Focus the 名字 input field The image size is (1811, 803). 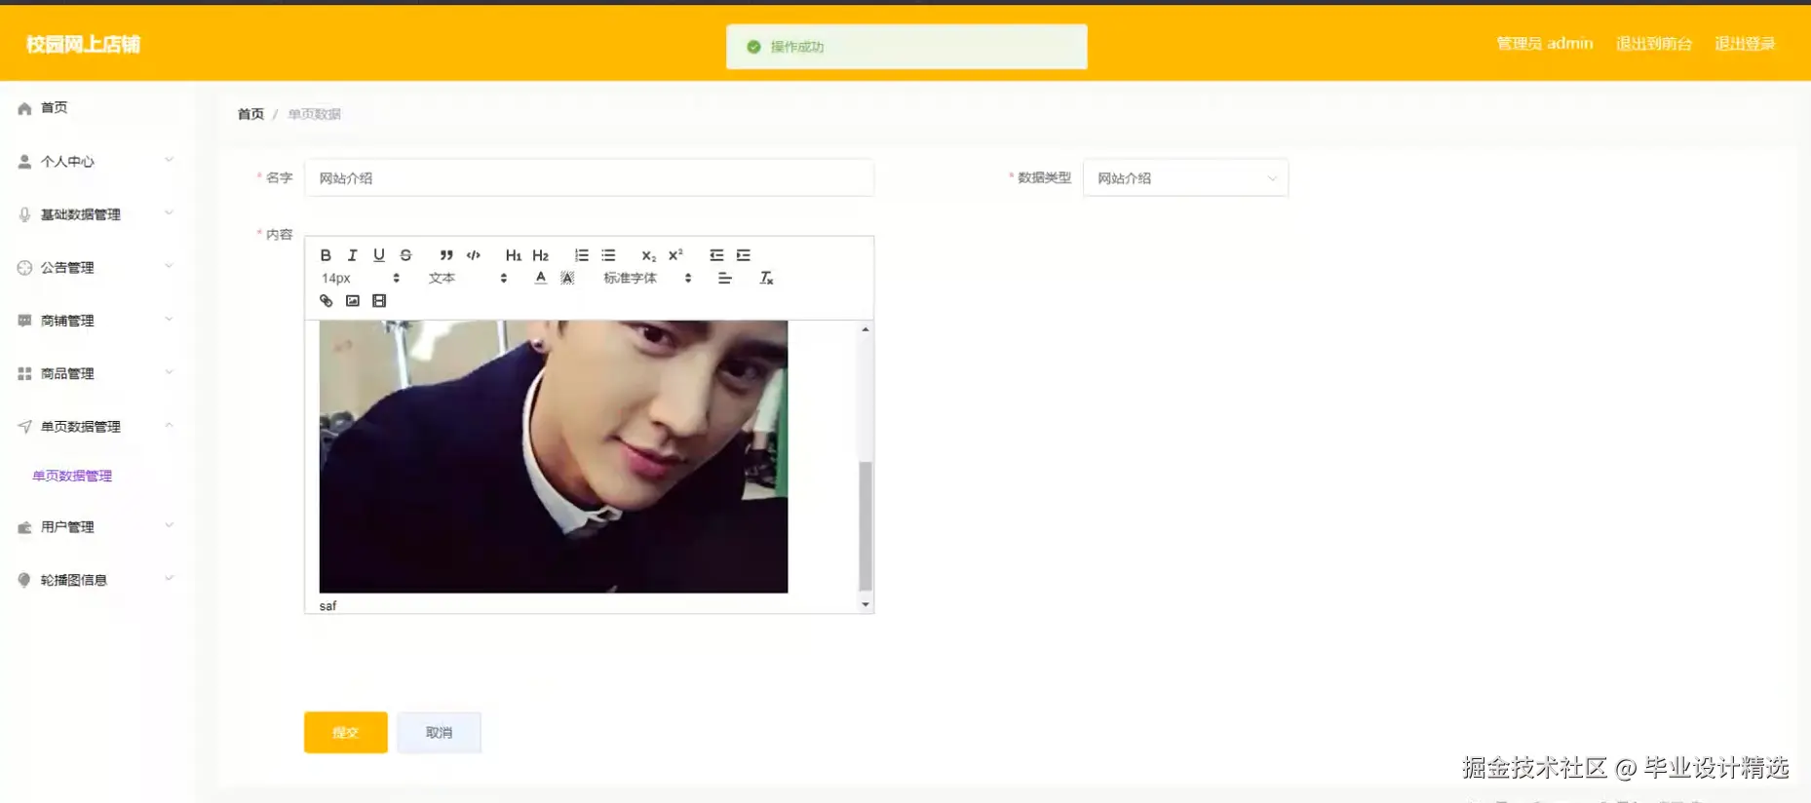coord(589,178)
